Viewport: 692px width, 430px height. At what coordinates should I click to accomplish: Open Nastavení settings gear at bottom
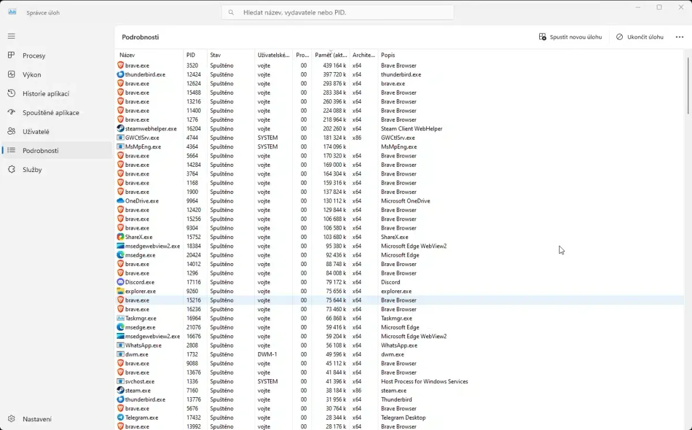tap(12, 419)
